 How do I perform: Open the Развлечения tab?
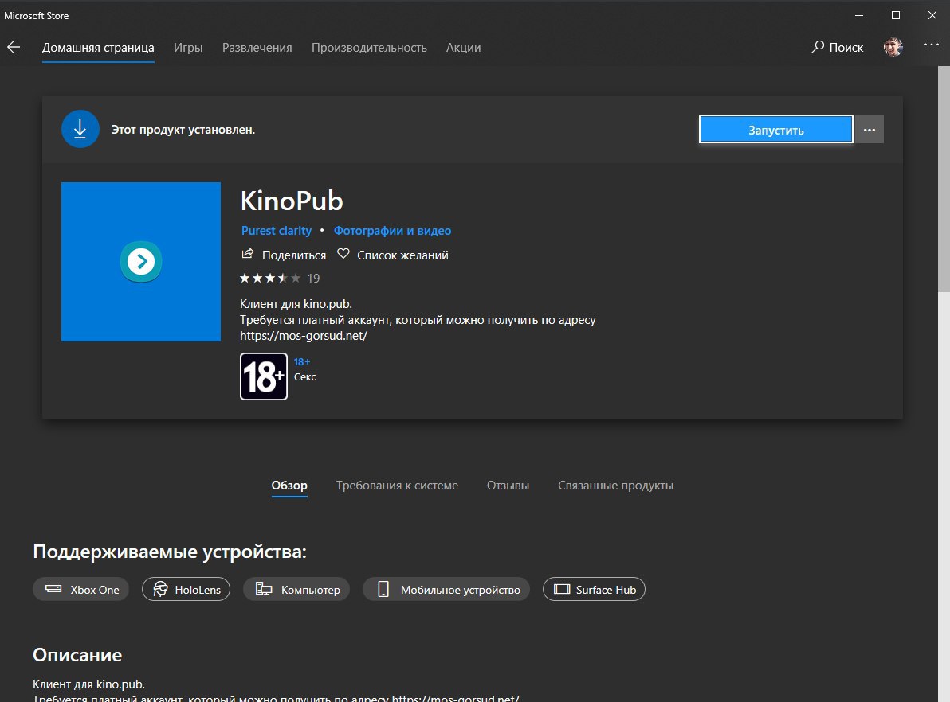click(x=257, y=48)
